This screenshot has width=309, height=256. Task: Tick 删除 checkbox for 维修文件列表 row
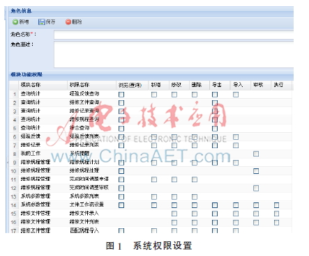coord(195,222)
